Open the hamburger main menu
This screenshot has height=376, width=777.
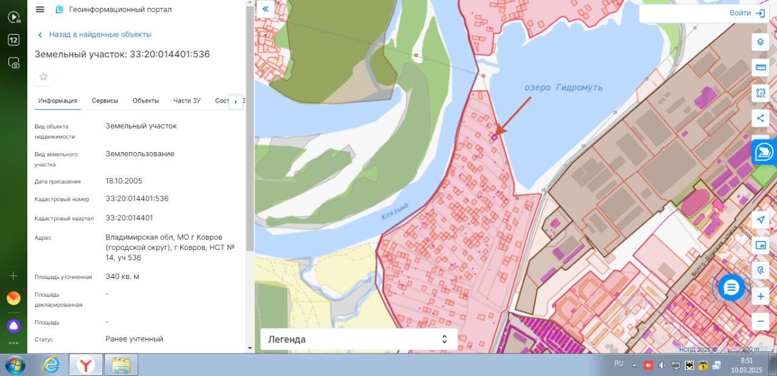(40, 9)
